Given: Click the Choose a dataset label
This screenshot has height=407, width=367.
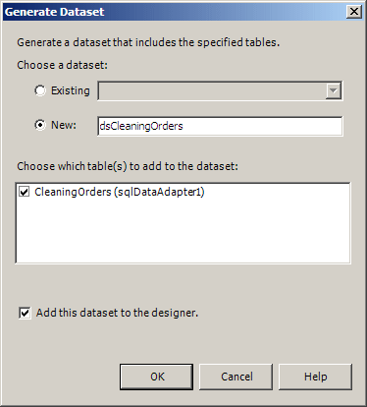Looking at the screenshot, I should coord(62,65).
